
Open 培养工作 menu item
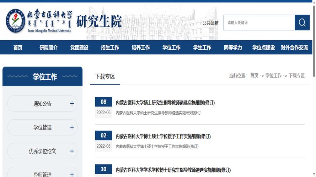(141, 47)
